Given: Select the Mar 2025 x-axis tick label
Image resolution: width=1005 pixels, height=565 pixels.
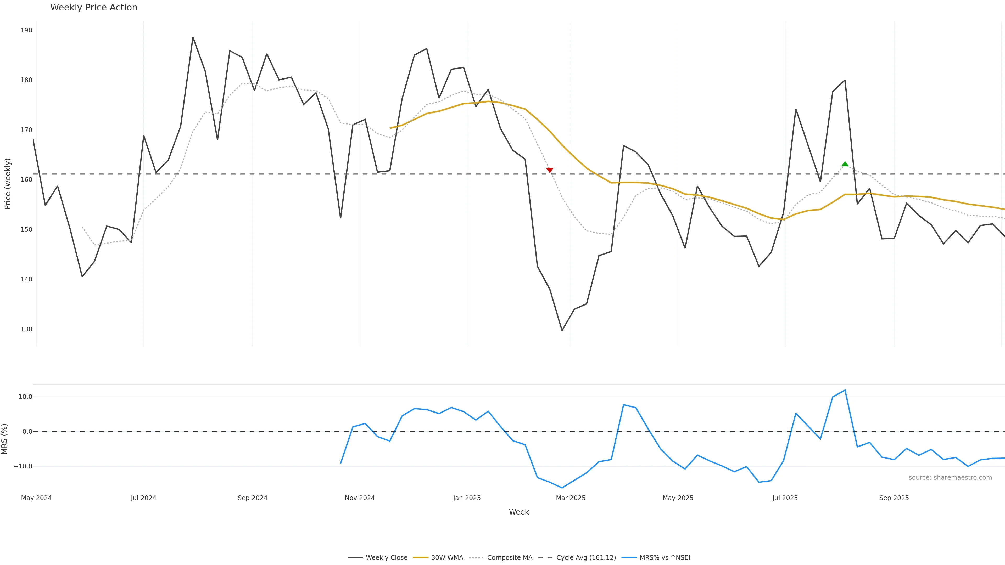Looking at the screenshot, I should coord(570,498).
